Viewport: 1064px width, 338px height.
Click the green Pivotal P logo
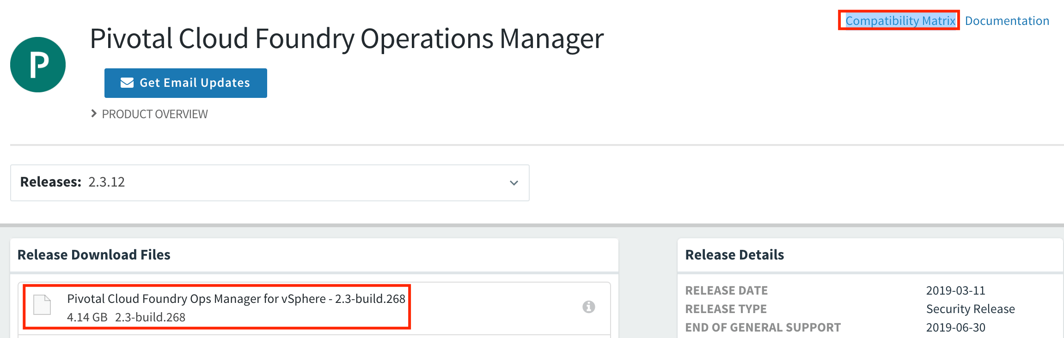point(38,65)
